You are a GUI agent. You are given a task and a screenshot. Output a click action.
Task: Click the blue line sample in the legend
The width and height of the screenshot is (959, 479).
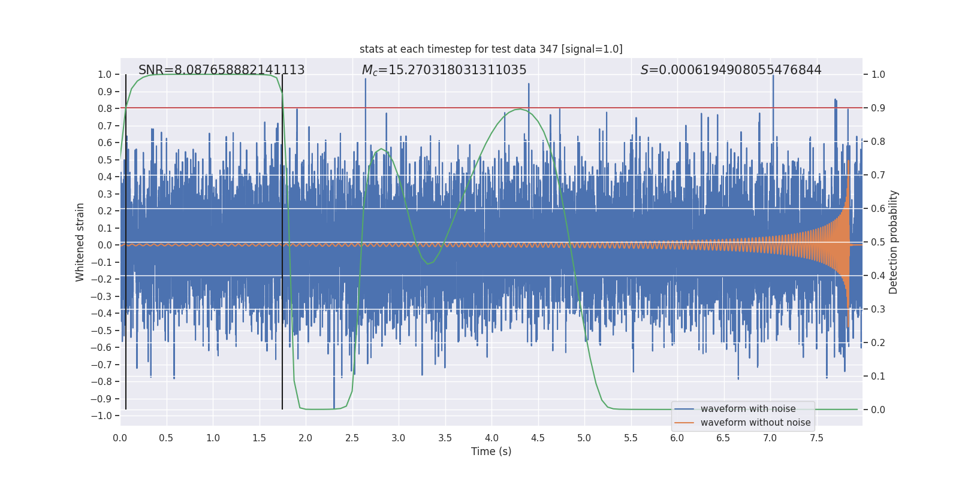(x=684, y=409)
